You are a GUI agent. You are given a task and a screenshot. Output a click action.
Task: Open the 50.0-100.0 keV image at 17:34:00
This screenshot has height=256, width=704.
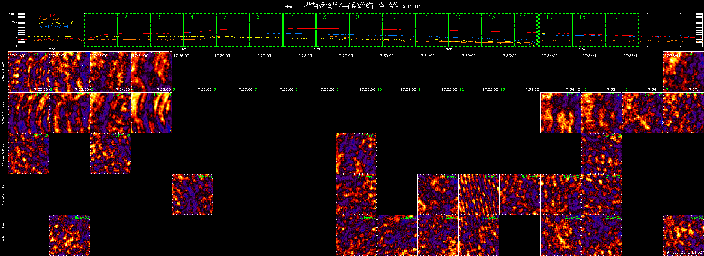(561, 235)
